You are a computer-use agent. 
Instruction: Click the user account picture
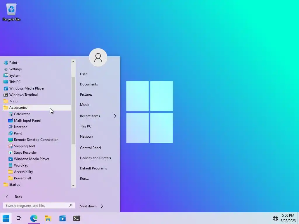coord(98,57)
